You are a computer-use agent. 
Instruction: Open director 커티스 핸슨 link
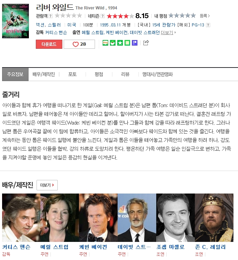pyautogui.click(x=56, y=32)
